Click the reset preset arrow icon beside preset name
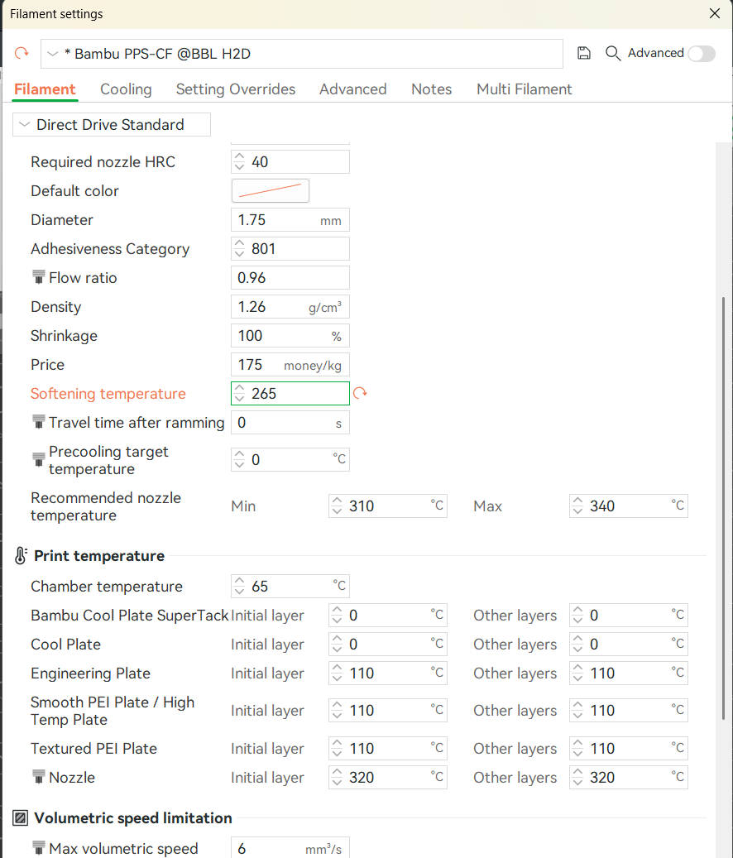This screenshot has height=858, width=733. point(22,53)
